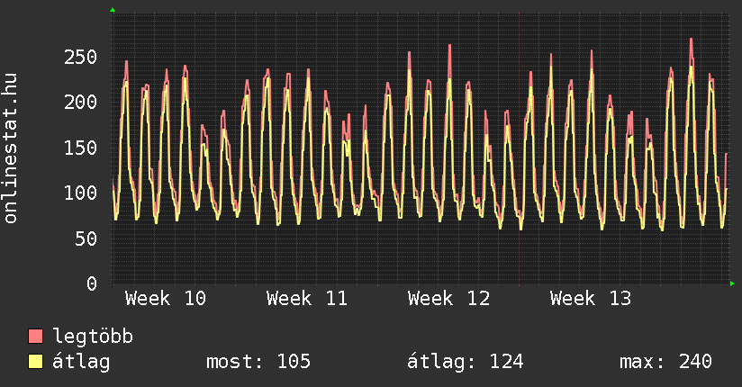Click the 50 y-axis tick label
This screenshot has width=742, height=387.
[x=86, y=238]
